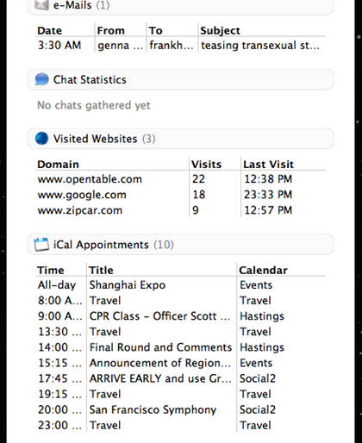Viewport: 362px width, 443px height.
Task: Collapse the e-Mails section header
Action: (180, 7)
